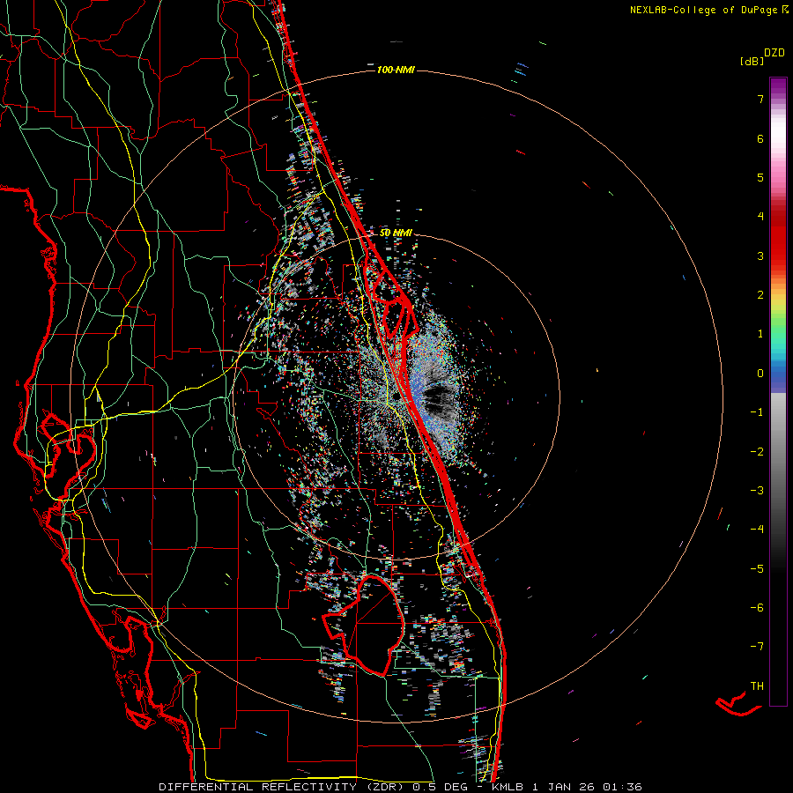Click the -5 value on the dB scale
793x793 pixels.
[x=757, y=569]
